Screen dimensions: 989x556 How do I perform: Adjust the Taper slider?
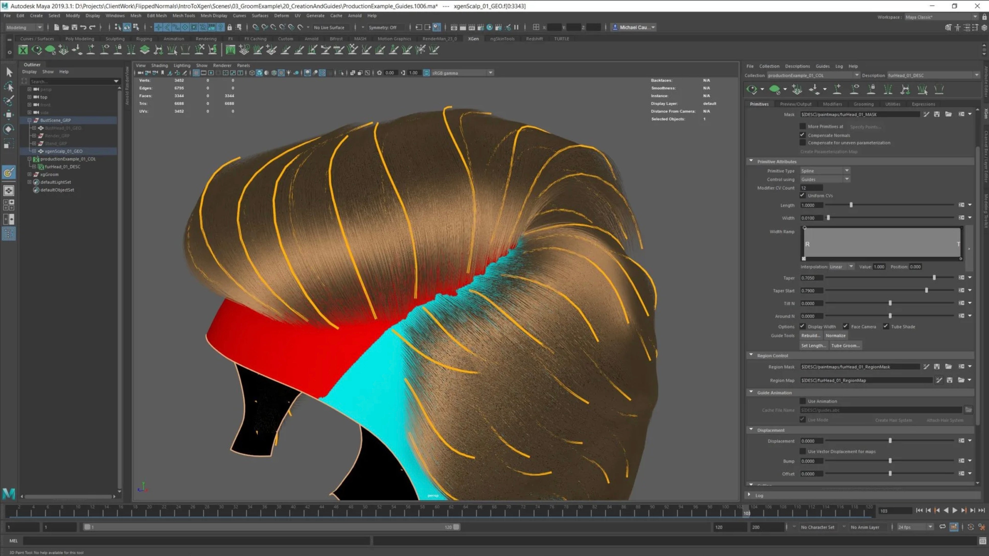934,277
